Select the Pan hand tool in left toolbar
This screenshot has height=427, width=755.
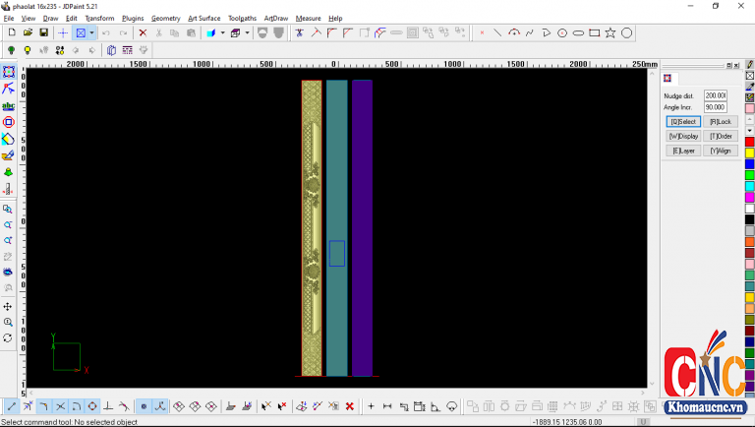(8, 306)
